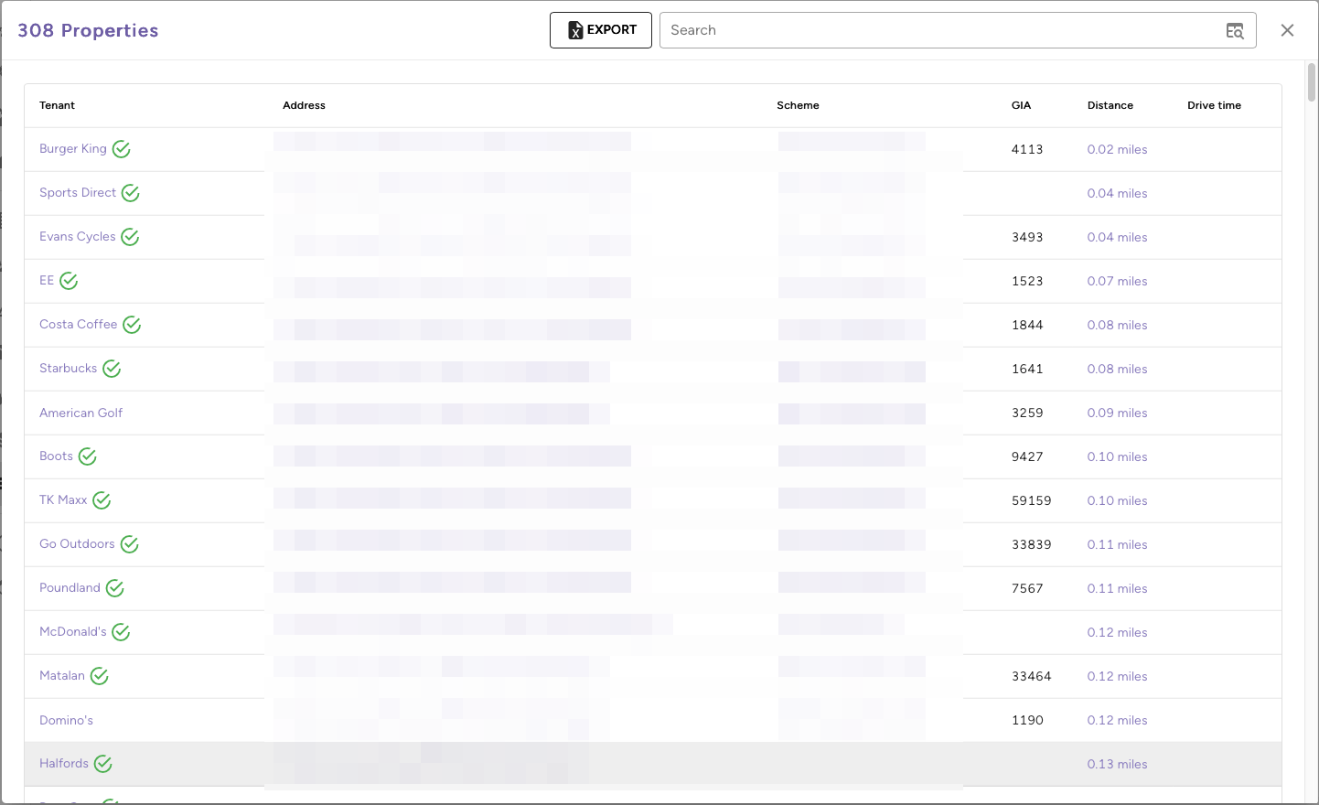Click the verified badge next to TK Maxx

pos(102,500)
